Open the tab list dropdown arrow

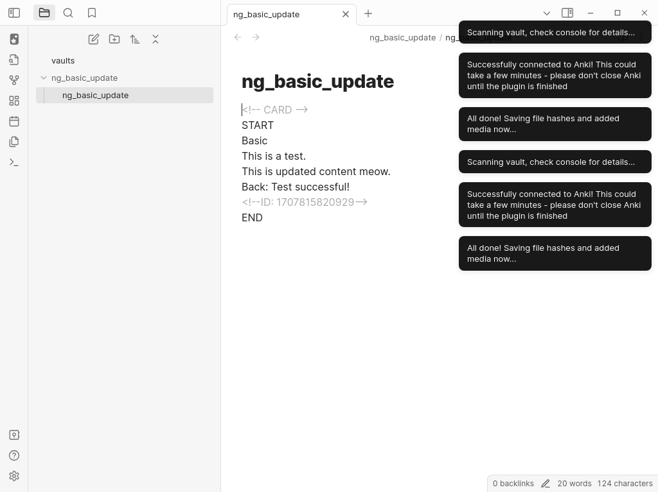[547, 13]
